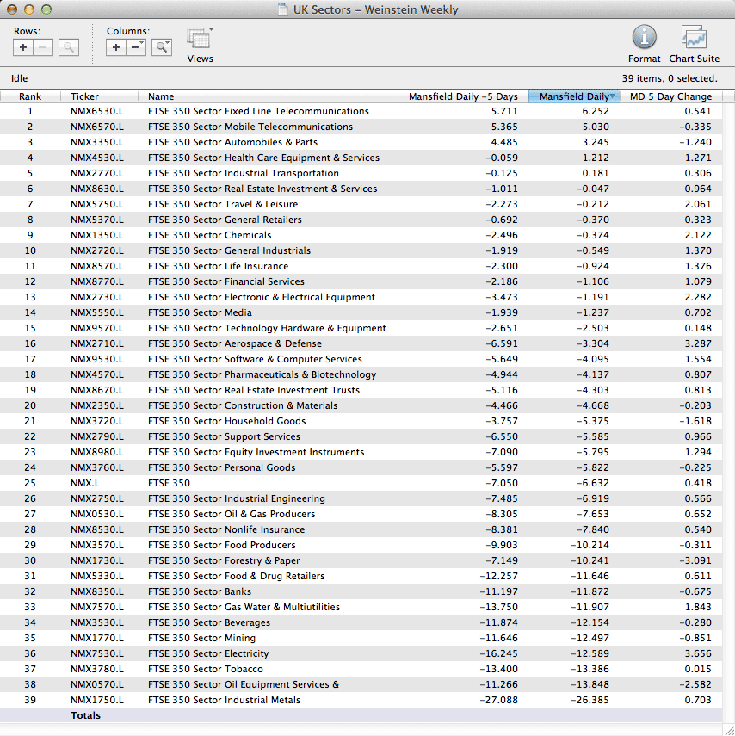Select the Fixed Line Telecommunications row
The image size is (735, 736).
click(258, 111)
